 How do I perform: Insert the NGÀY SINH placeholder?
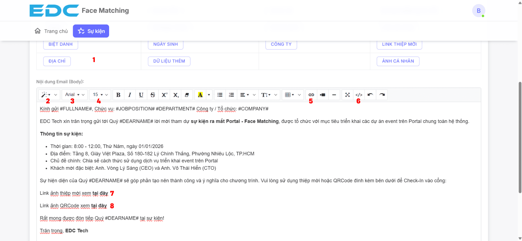tap(166, 44)
